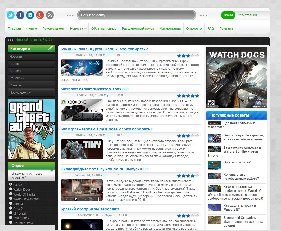
Task: Open the Xenonauts review article title
Action: pyautogui.click(x=90, y=209)
